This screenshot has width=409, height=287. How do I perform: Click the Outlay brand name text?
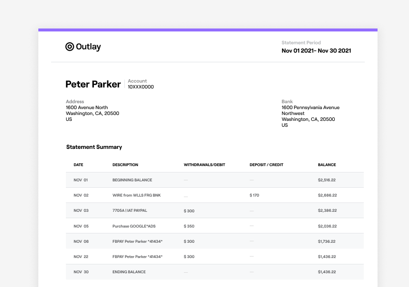tap(88, 47)
